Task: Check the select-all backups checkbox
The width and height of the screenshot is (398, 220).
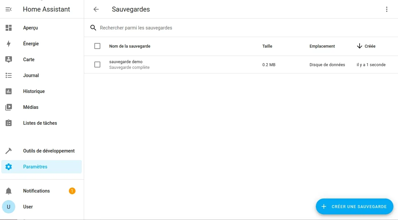Action: [x=97, y=46]
